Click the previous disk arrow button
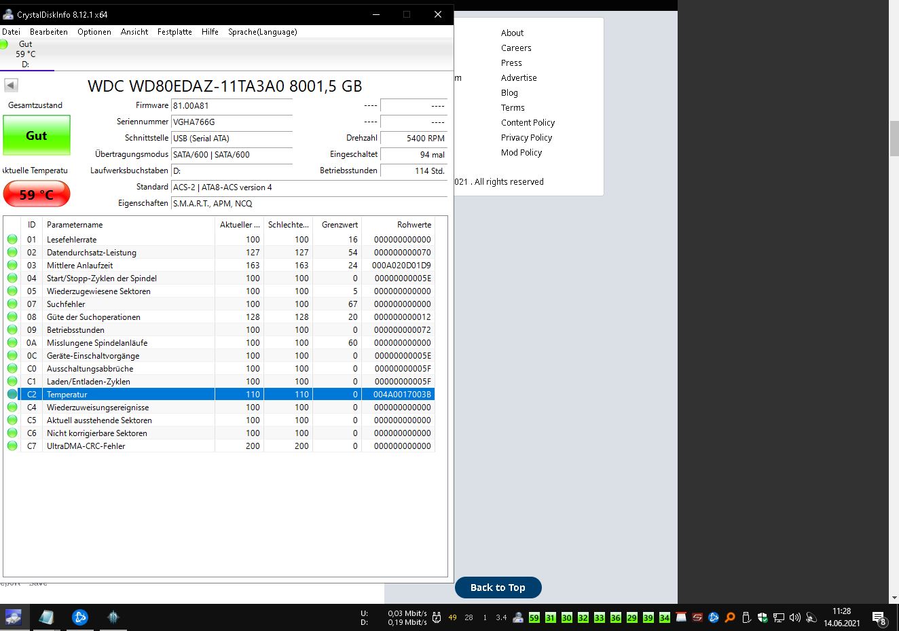Image resolution: width=899 pixels, height=631 pixels. pos(11,85)
